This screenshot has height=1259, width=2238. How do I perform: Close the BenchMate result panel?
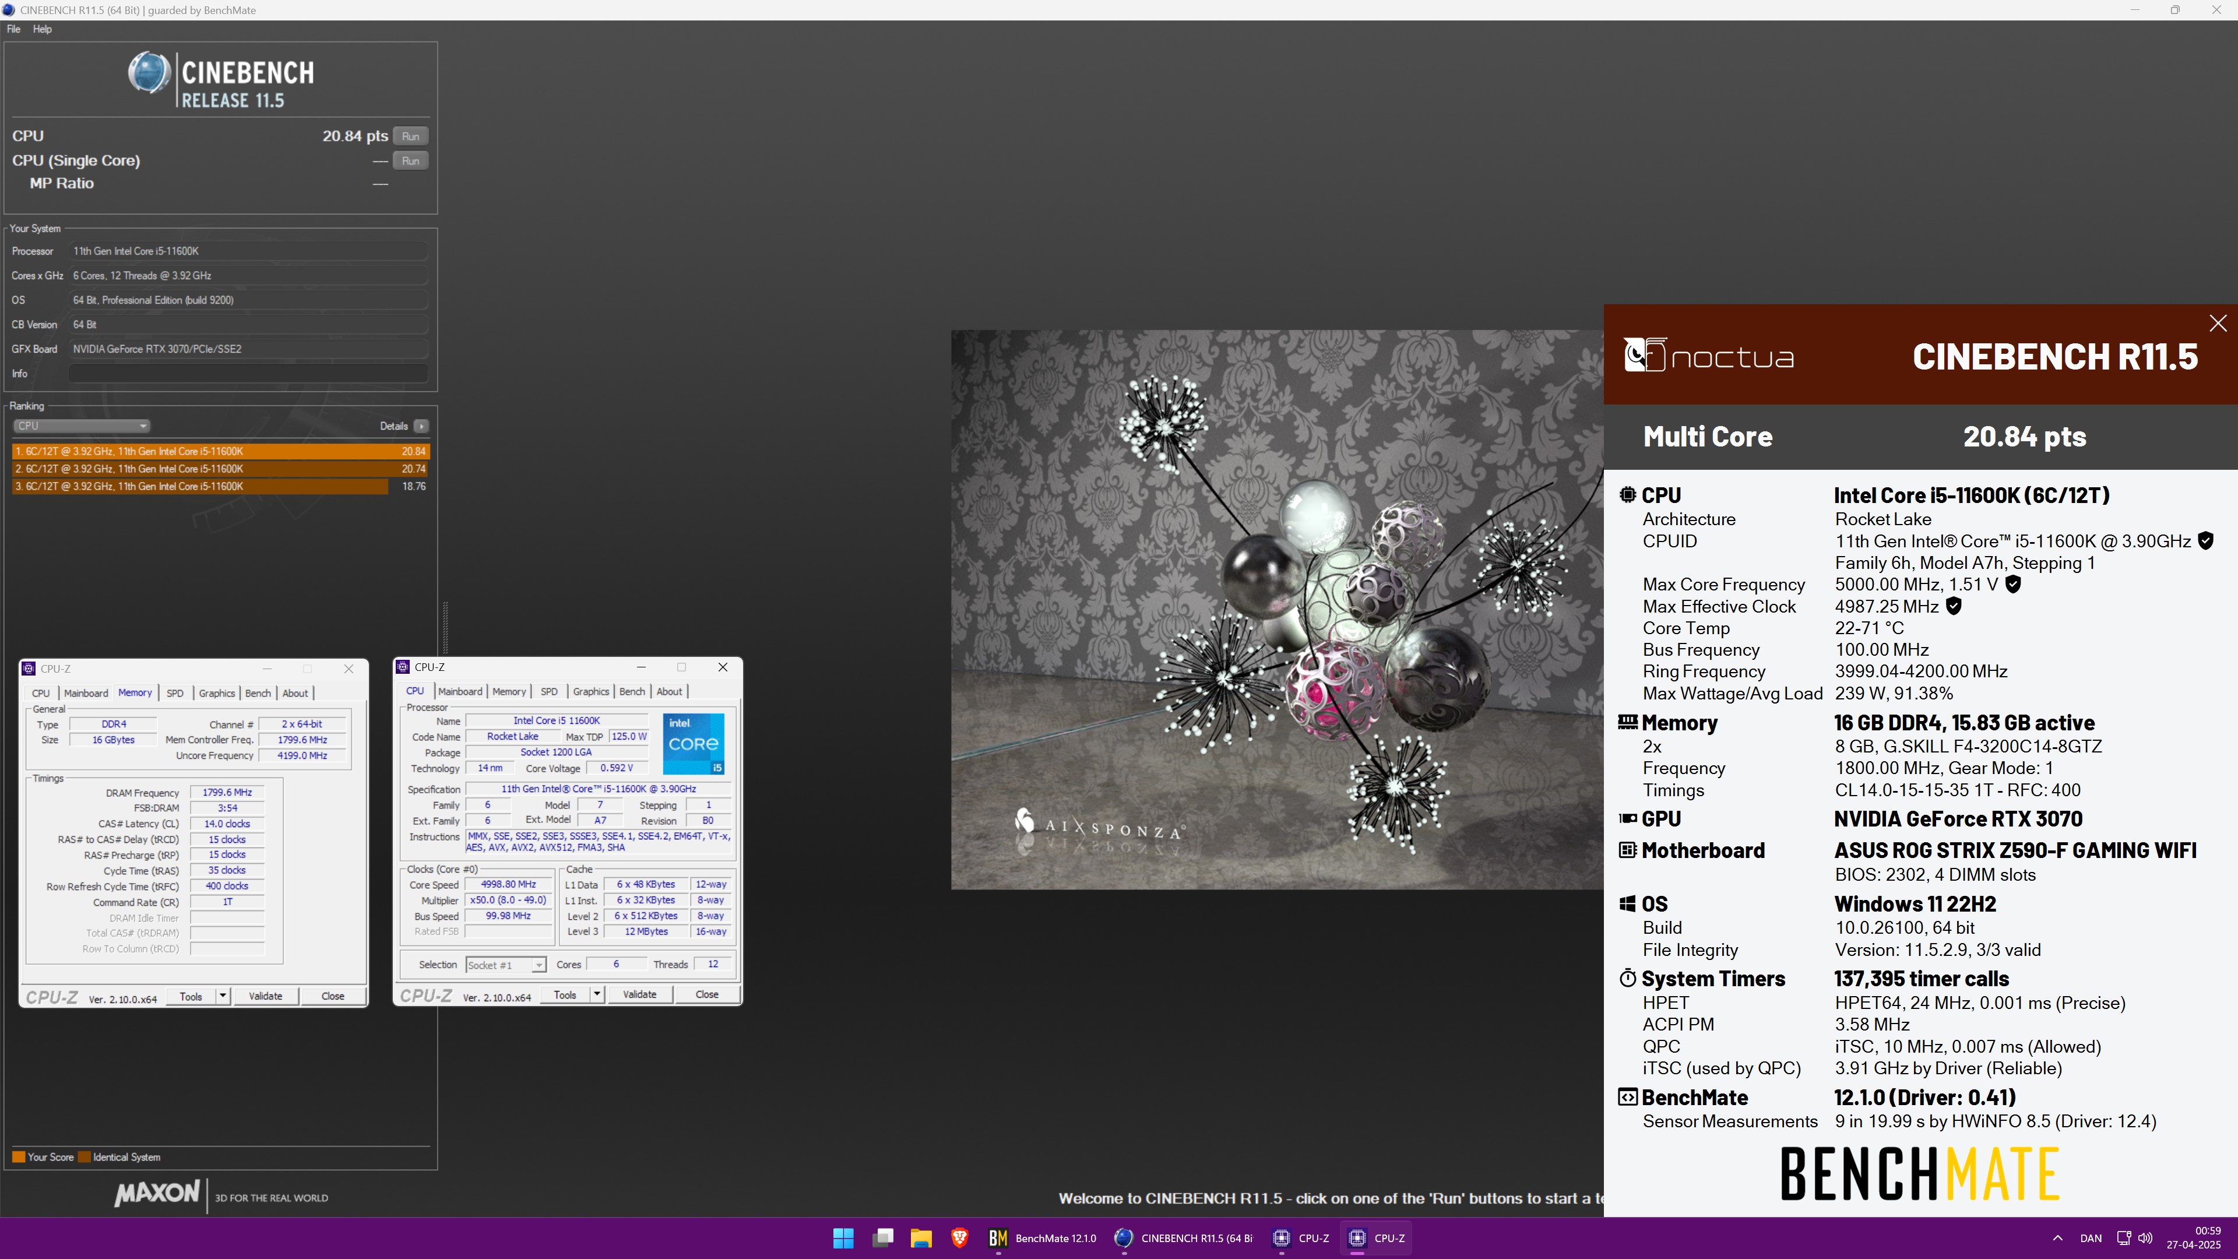click(2217, 323)
